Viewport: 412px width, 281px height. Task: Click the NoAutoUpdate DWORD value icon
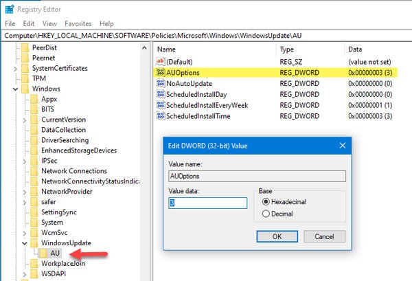tap(160, 83)
